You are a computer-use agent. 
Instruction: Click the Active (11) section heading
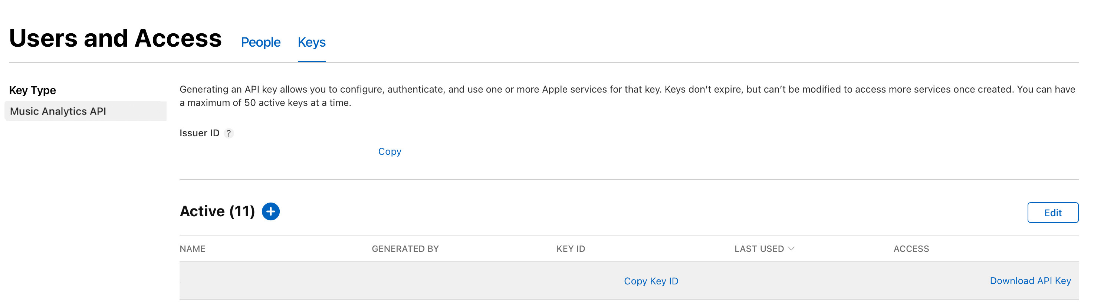pos(217,211)
